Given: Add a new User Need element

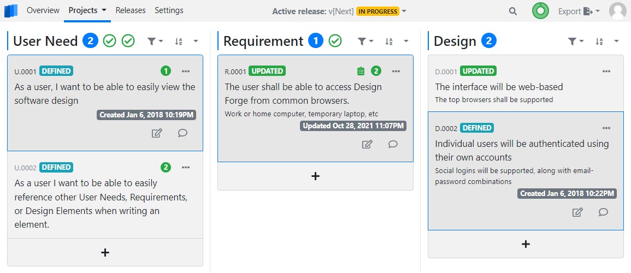Looking at the screenshot, I should tap(105, 252).
